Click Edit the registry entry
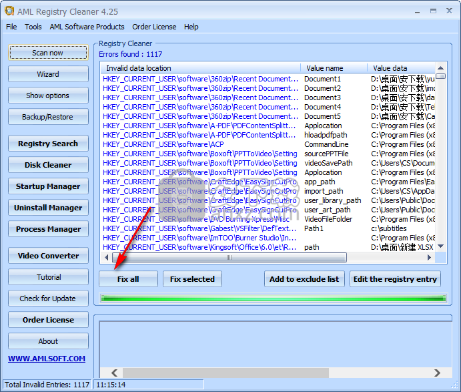 (x=395, y=279)
